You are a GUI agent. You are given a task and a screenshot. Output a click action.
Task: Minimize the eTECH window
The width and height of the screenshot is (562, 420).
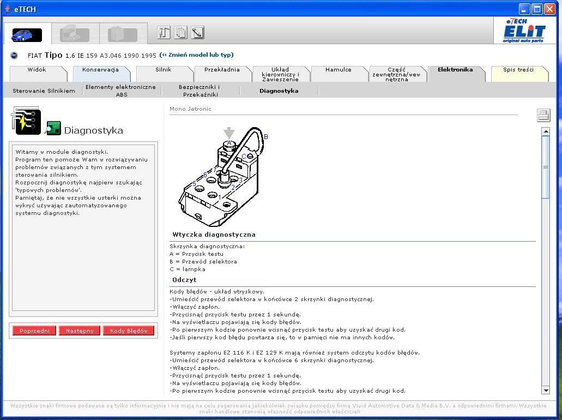(x=524, y=9)
